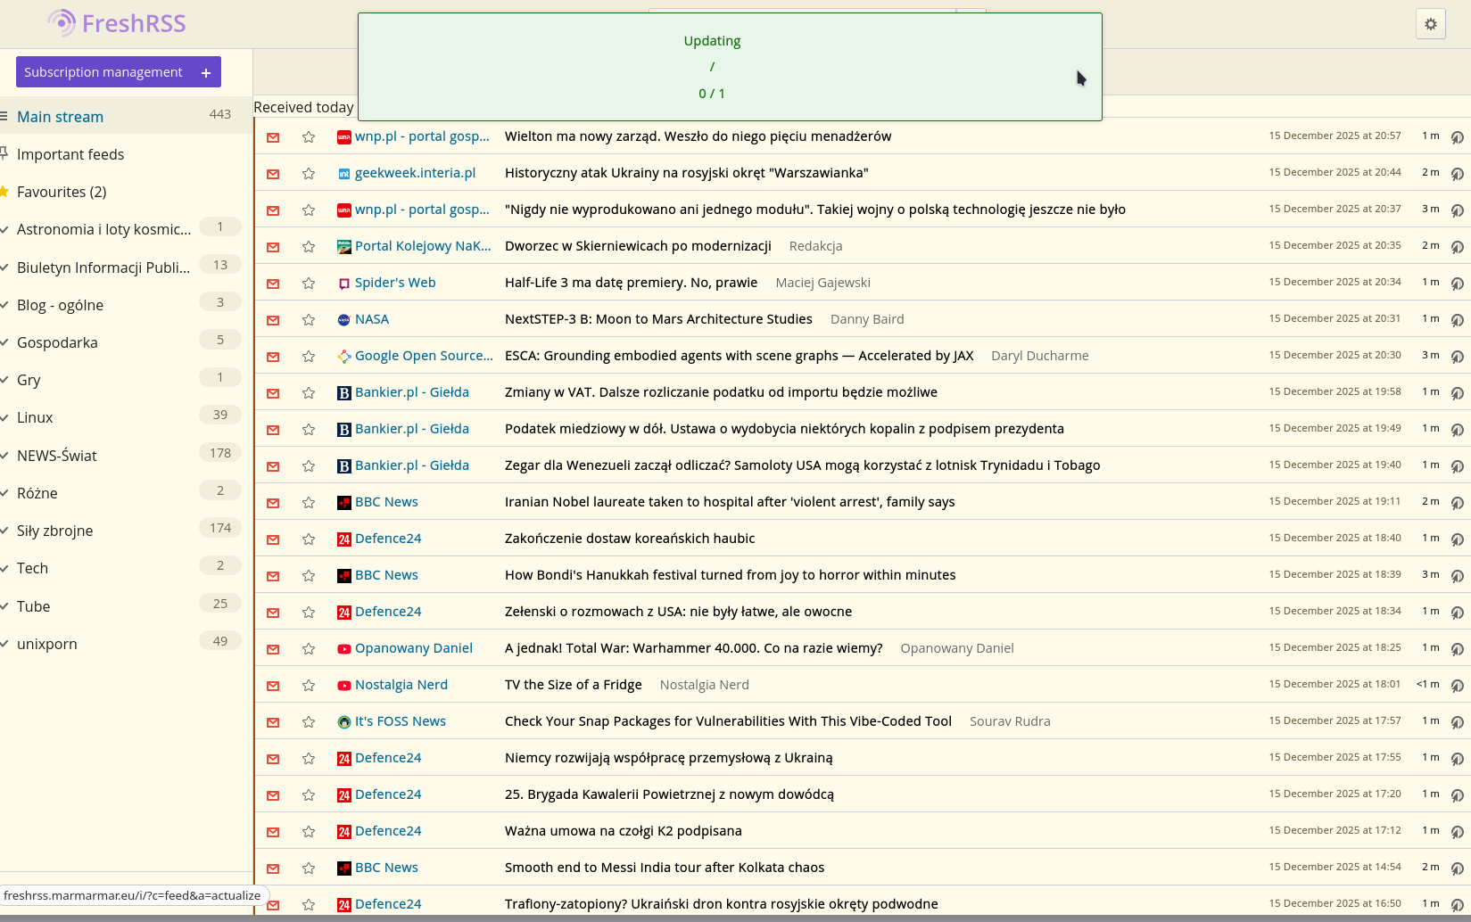Filter by the It's FOSS News feed
1471x922 pixels.
401,721
